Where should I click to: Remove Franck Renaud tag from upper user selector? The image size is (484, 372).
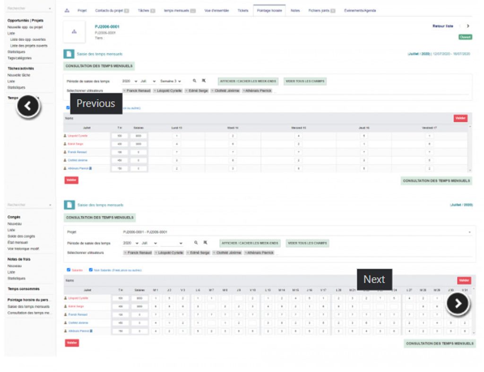click(x=125, y=90)
